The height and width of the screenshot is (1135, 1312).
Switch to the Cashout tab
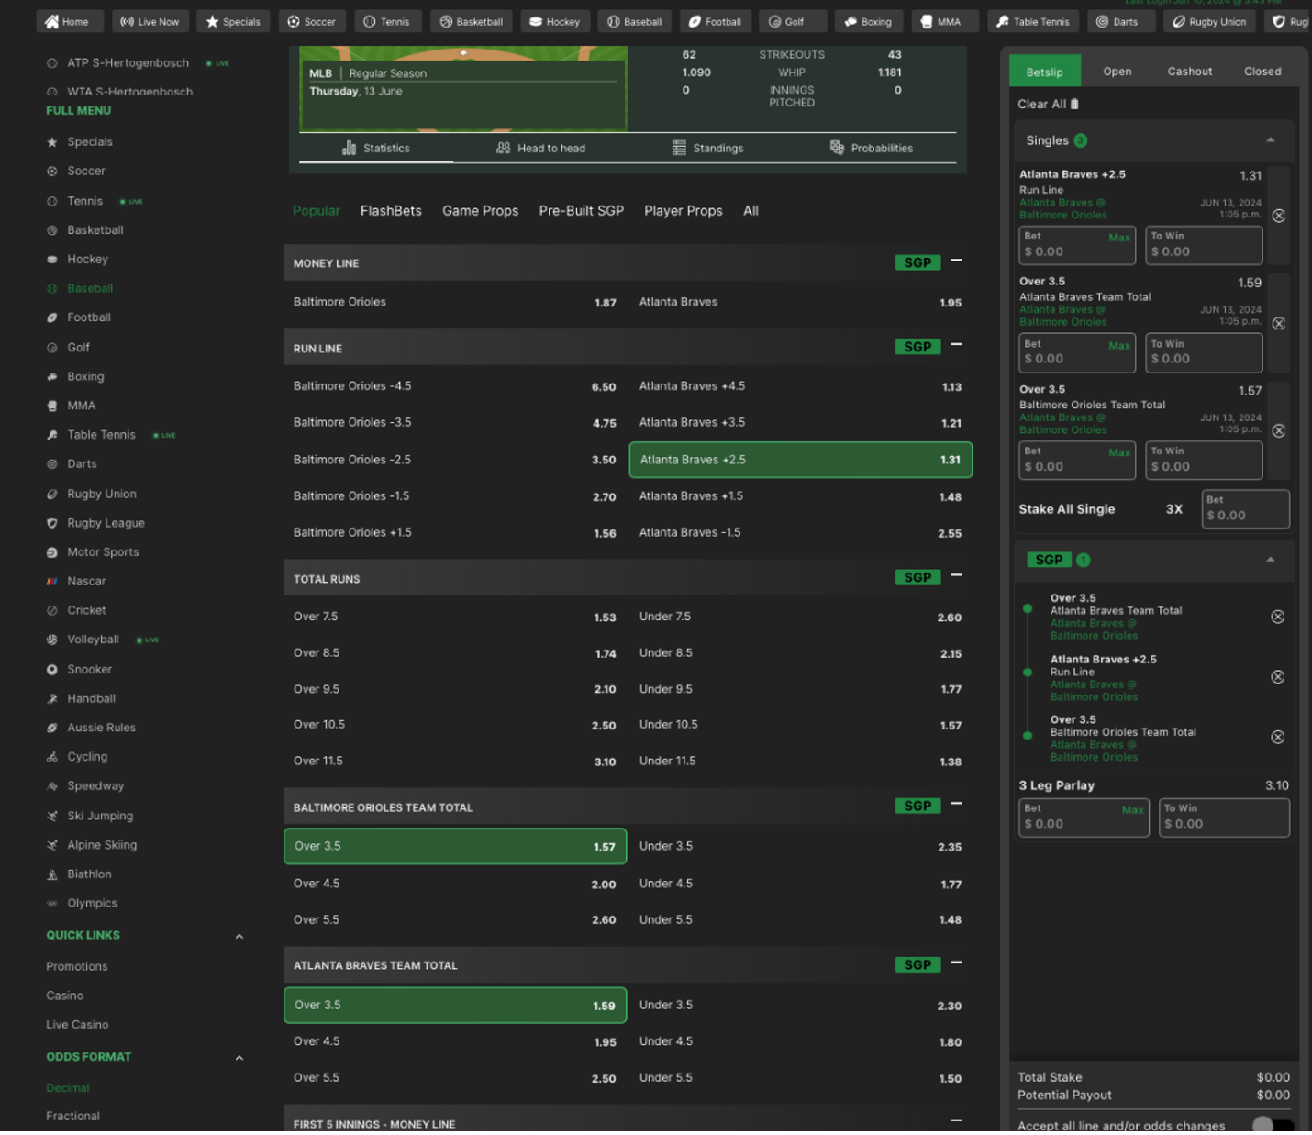click(x=1189, y=72)
